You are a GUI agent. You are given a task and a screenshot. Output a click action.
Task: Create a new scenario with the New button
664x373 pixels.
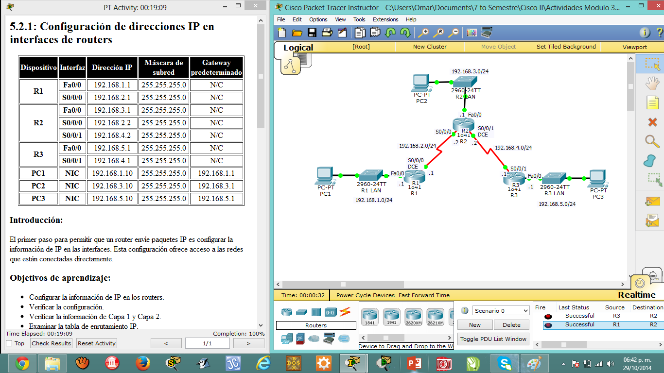click(x=474, y=324)
